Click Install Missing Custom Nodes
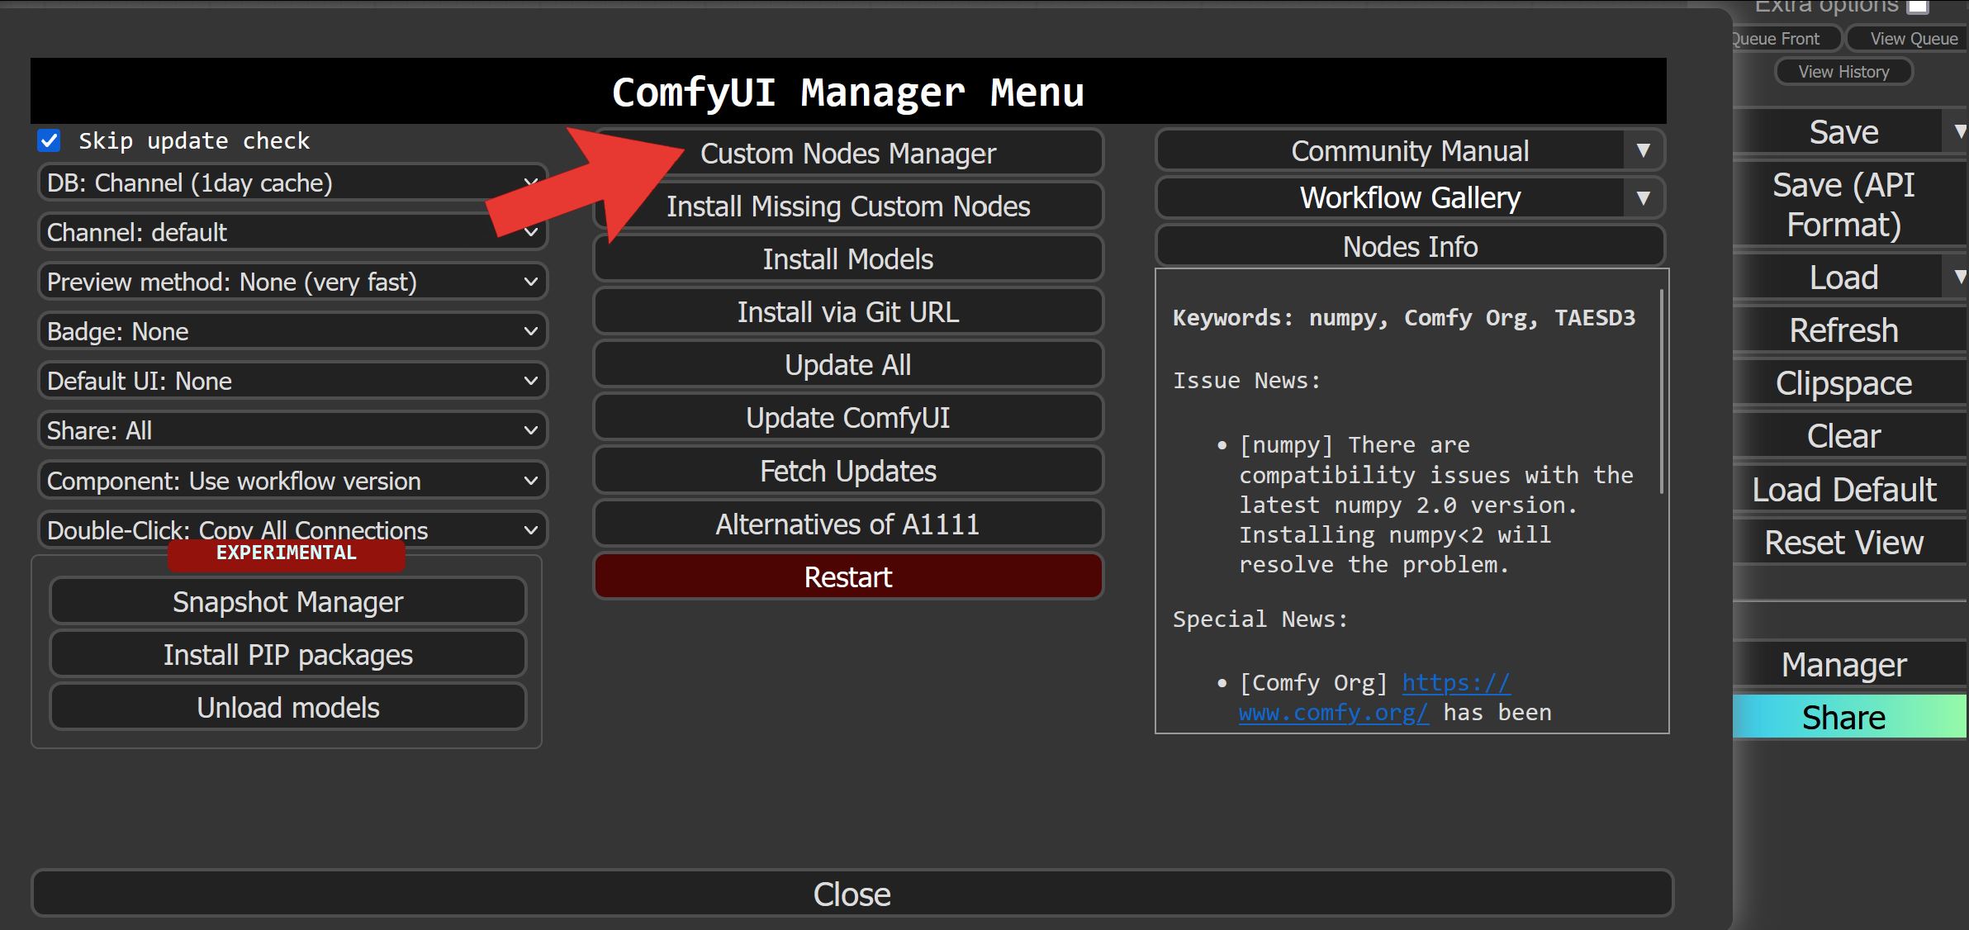1969x930 pixels. click(x=847, y=206)
